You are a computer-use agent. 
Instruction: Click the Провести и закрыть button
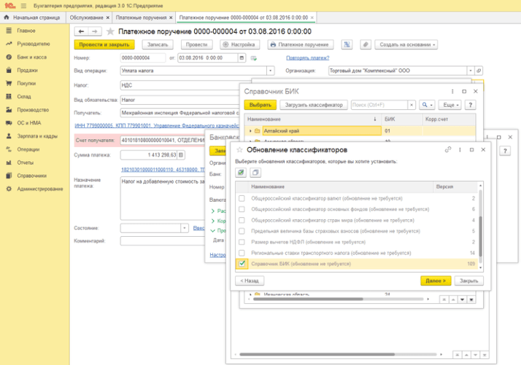point(103,44)
